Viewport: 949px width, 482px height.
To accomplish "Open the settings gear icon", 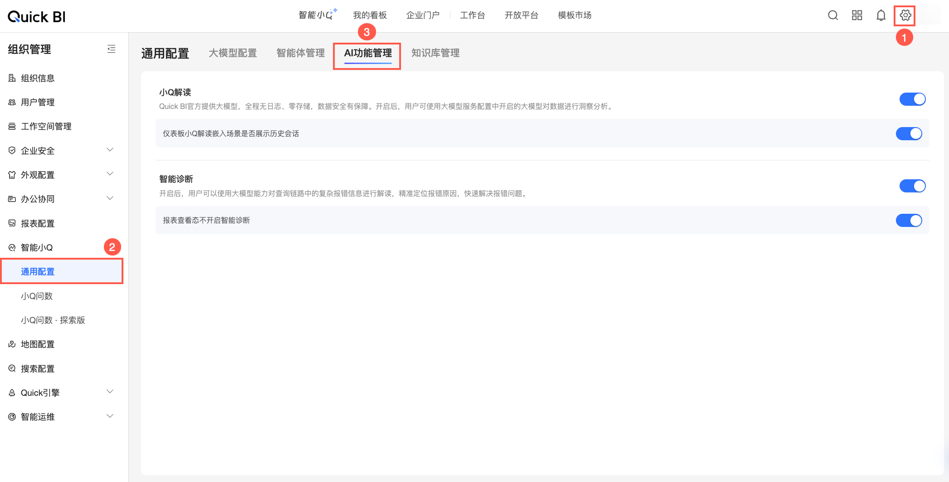I will pyautogui.click(x=905, y=15).
